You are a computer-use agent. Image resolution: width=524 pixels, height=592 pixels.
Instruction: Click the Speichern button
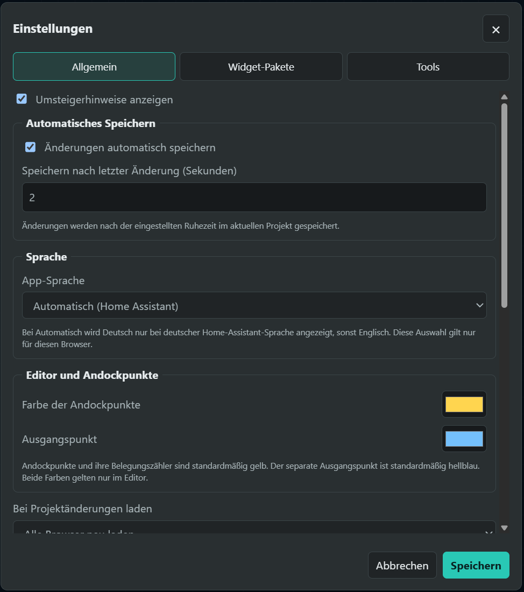pyautogui.click(x=476, y=565)
